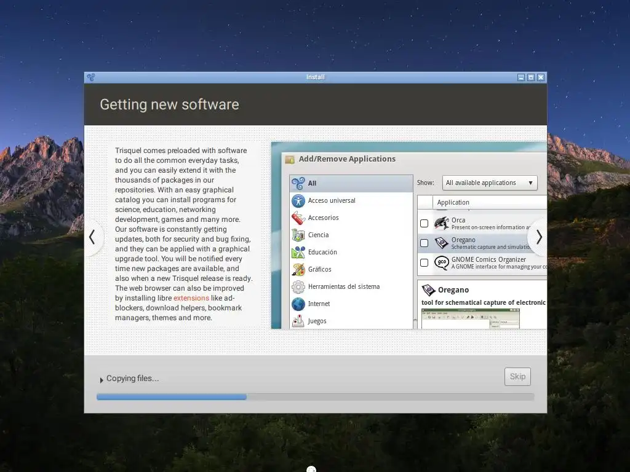Click the A GNOME interface for managing description

498,267
